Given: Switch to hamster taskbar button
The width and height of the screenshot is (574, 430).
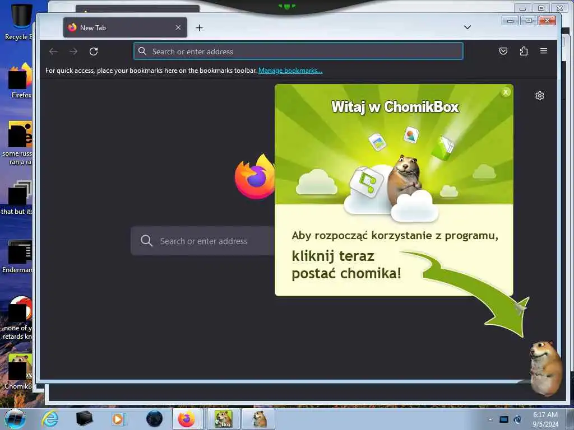Looking at the screenshot, I should (258, 419).
